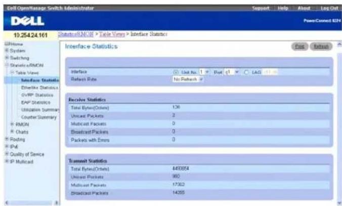The width and height of the screenshot is (342, 206).
Task: Collapse the Table Views tree node
Action: pyautogui.click(x=12, y=72)
